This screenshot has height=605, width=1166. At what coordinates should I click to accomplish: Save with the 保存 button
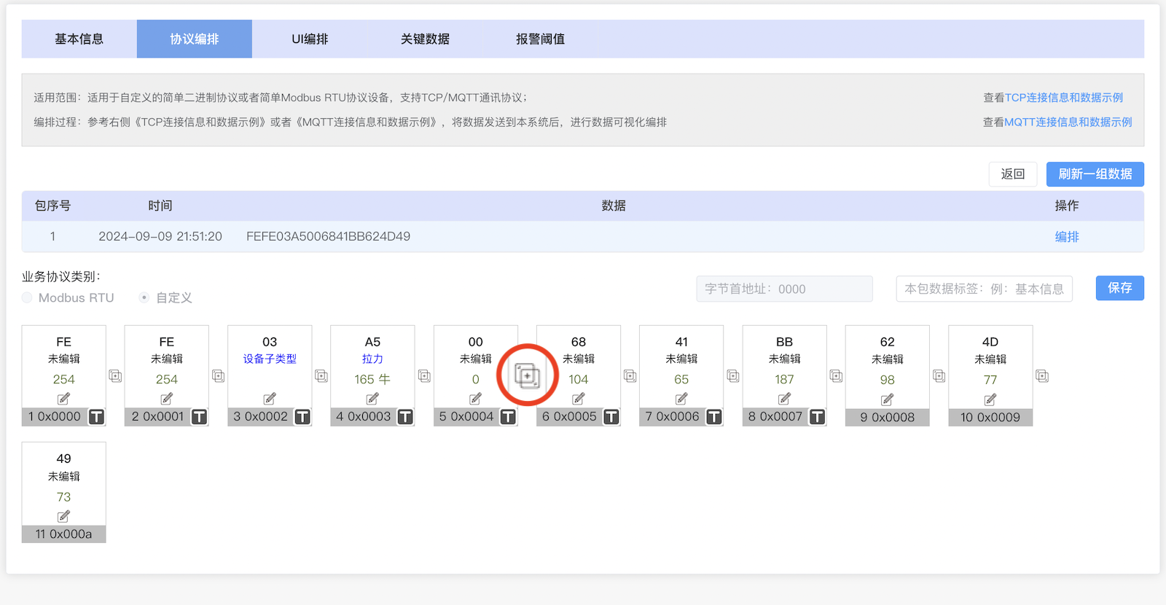pyautogui.click(x=1120, y=288)
